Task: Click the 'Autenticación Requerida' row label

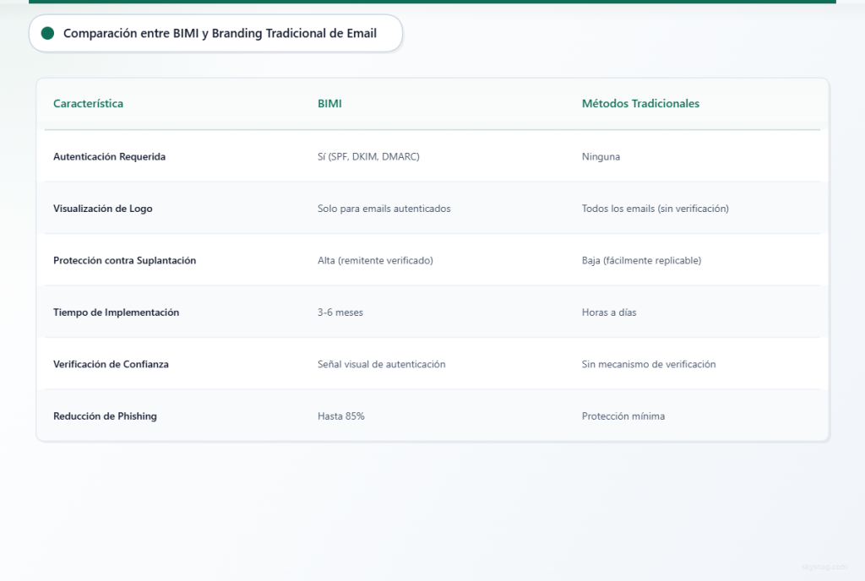Action: pos(109,156)
